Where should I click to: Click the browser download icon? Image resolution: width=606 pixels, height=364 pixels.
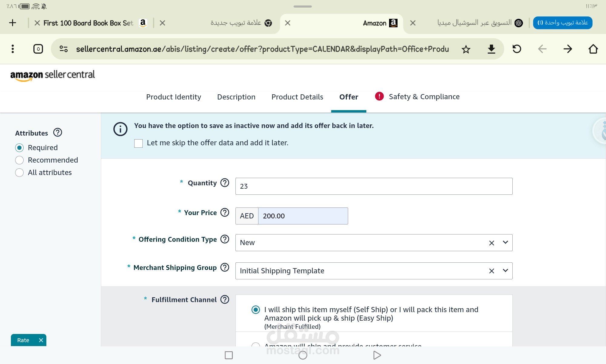pyautogui.click(x=491, y=49)
